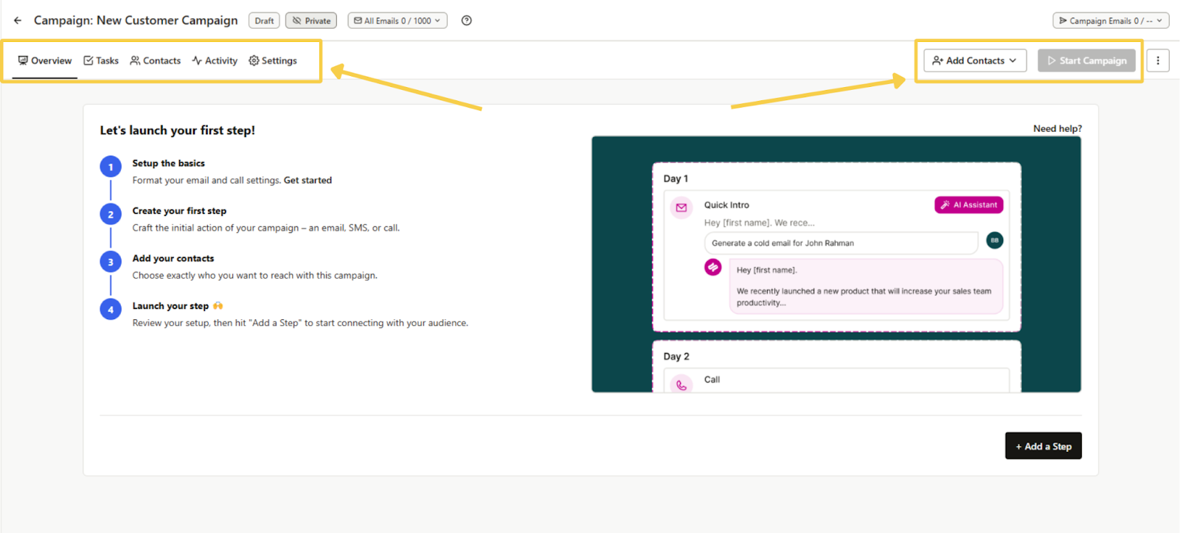Click the phone icon beside Call
The height and width of the screenshot is (533, 1180).
tap(681, 384)
